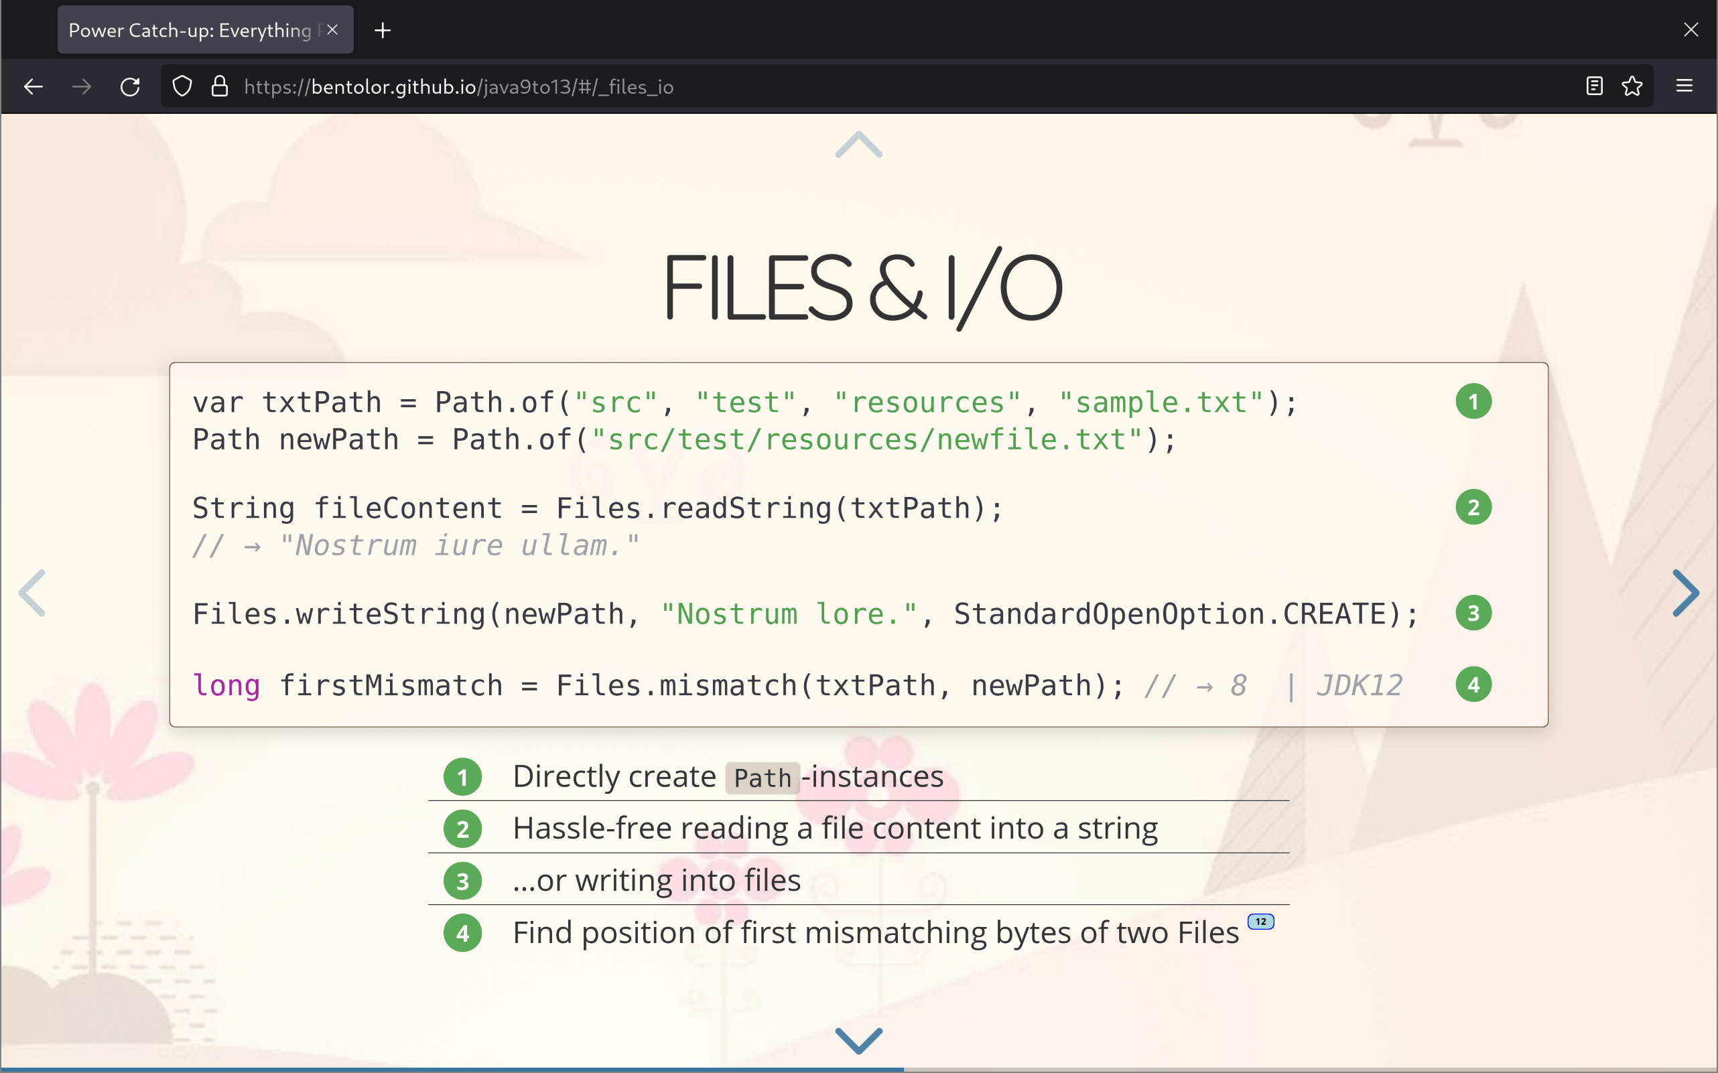Click the forward navigation arrow icon
This screenshot has width=1718, height=1073.
coord(82,86)
